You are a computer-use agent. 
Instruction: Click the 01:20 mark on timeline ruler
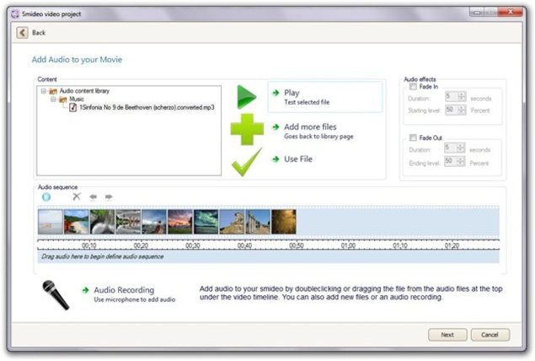pos(452,245)
